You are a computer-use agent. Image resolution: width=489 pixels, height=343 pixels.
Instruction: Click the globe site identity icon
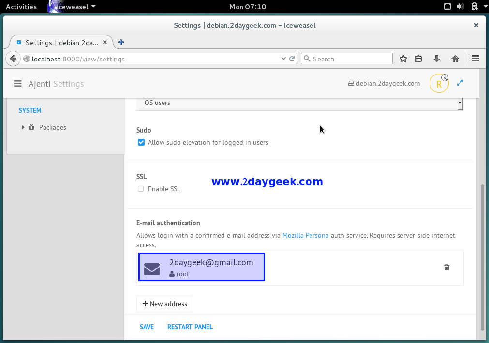(x=27, y=59)
